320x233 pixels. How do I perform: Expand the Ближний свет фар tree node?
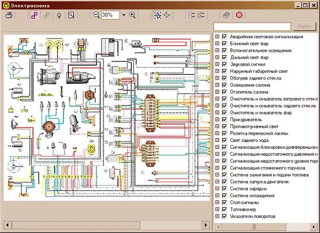click(x=217, y=44)
